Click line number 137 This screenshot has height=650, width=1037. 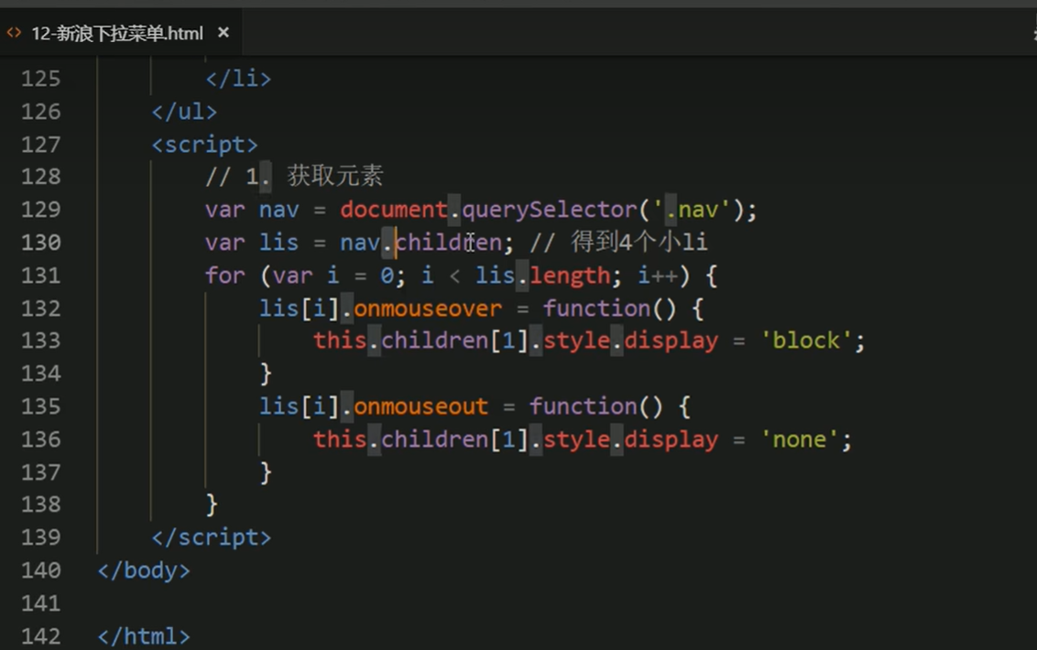tap(41, 472)
